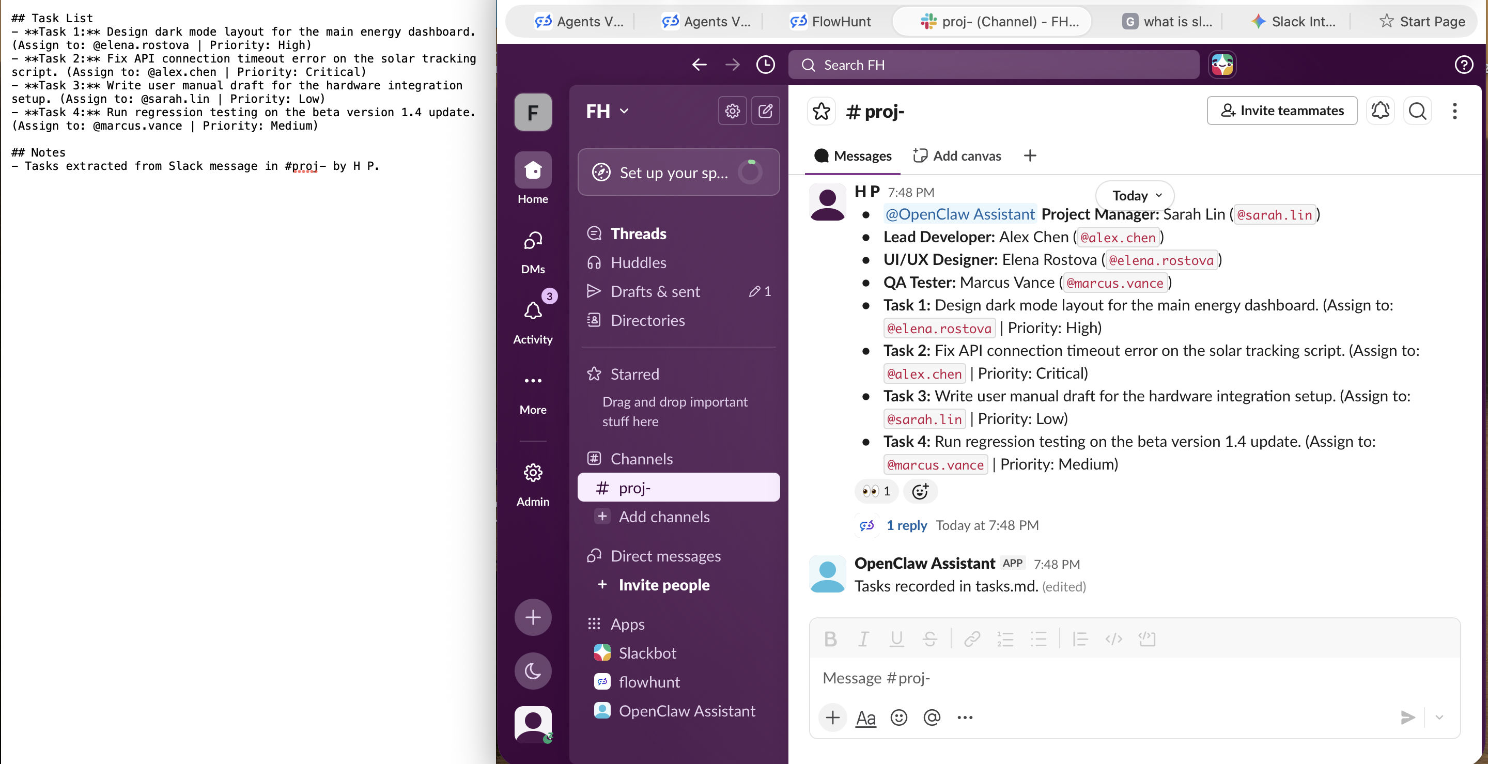
Task: Collapse the Channels section
Action: [x=642, y=459]
